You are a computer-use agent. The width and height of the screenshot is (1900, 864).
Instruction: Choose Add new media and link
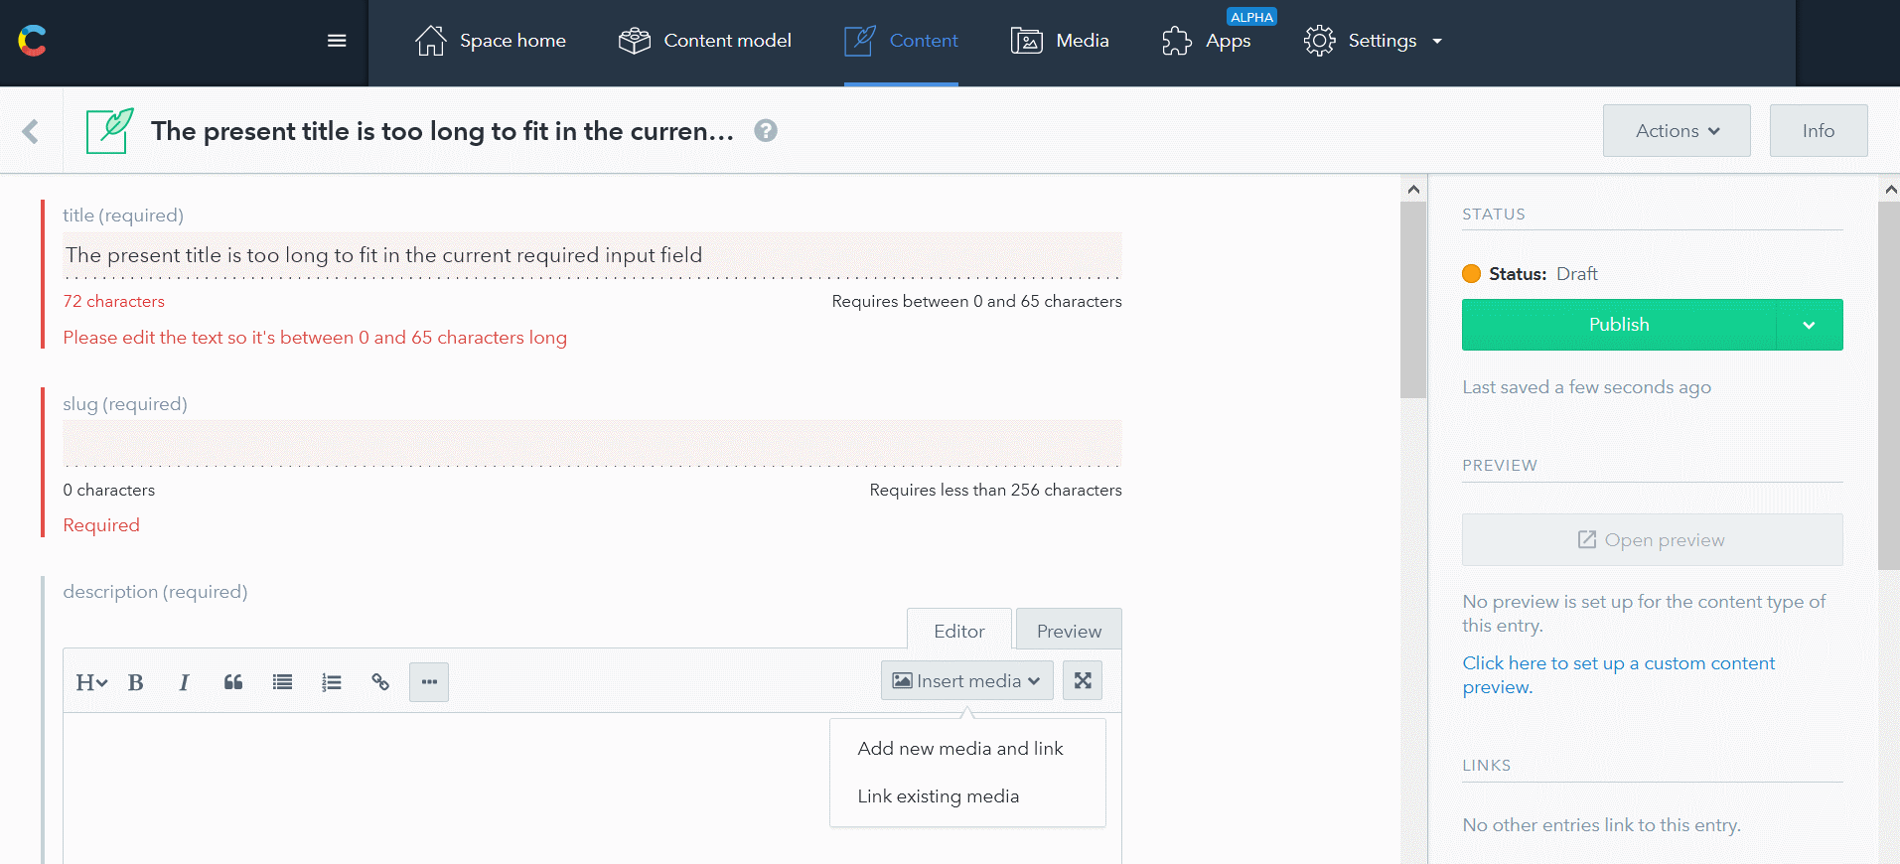click(960, 749)
